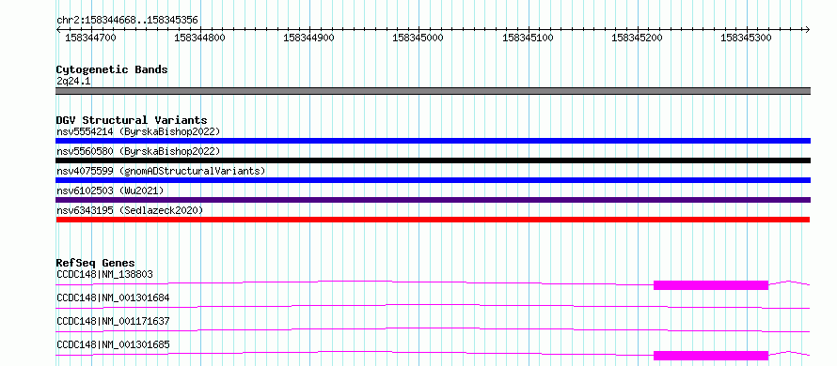
Task: Open transcript label CCDC148|NM_001301684
Action: [113, 297]
